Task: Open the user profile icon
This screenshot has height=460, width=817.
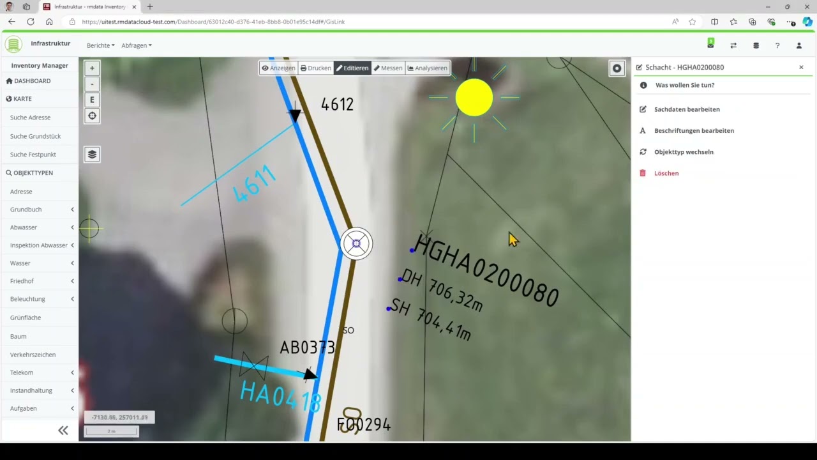Action: click(798, 45)
